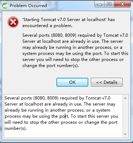This screenshot has height=143, width=133.
Task: Minimize the Problem Occurred dialog
Action: click(100, 5)
